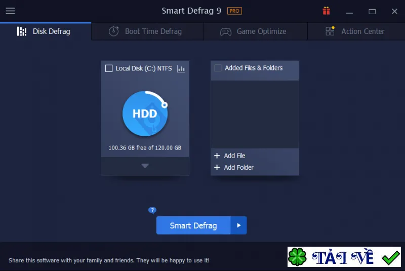The width and height of the screenshot is (405, 271).
Task: Click the blue help question mark bubble
Action: (152, 210)
